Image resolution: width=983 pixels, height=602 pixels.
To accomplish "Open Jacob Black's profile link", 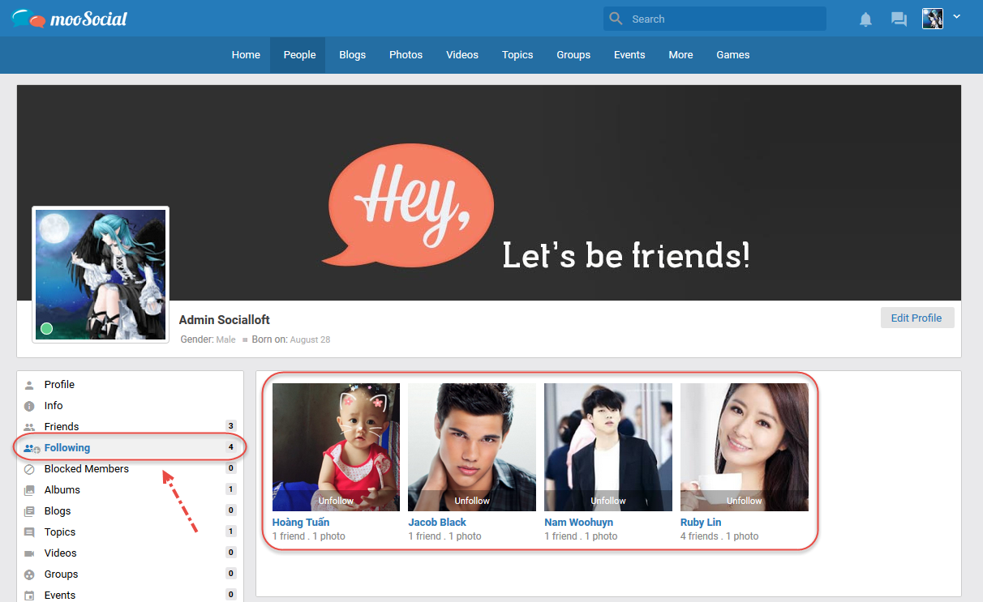I will click(x=437, y=523).
